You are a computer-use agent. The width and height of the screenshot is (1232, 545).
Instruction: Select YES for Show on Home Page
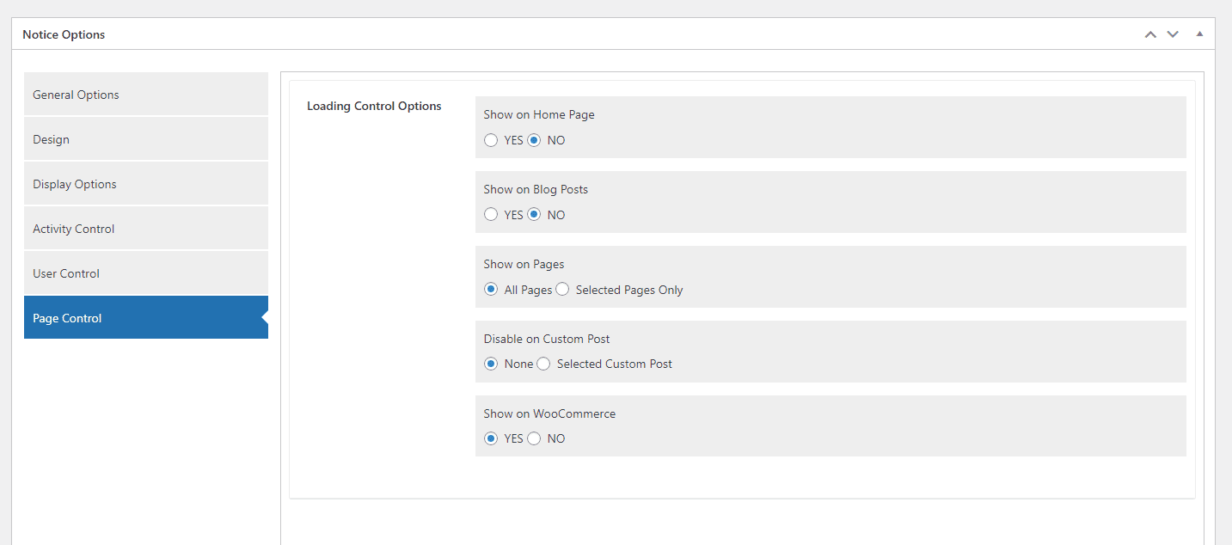[491, 140]
